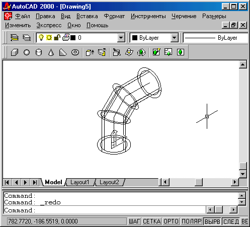The width and height of the screenshot is (250, 227).
Task: Toggle ОРТО mode in status bar
Action: 171,221
